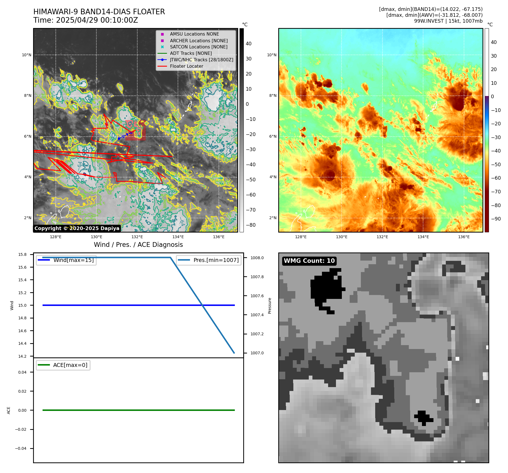The width and height of the screenshot is (508, 473).
Task: Click the HIMAWARI-9 BAND14-DIAS FLOATER title
Action: 99,12
